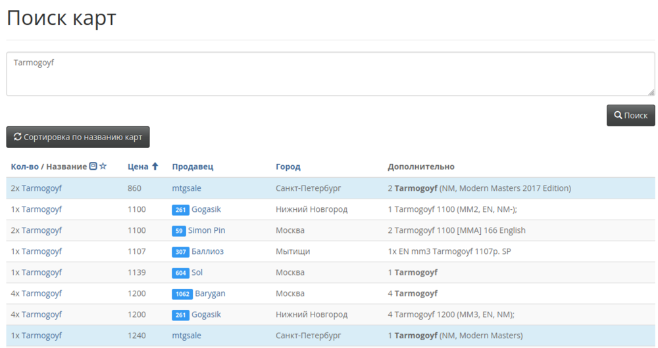The image size is (658, 348).
Task: Click Barygan's 1062 rating badge
Action: (182, 293)
